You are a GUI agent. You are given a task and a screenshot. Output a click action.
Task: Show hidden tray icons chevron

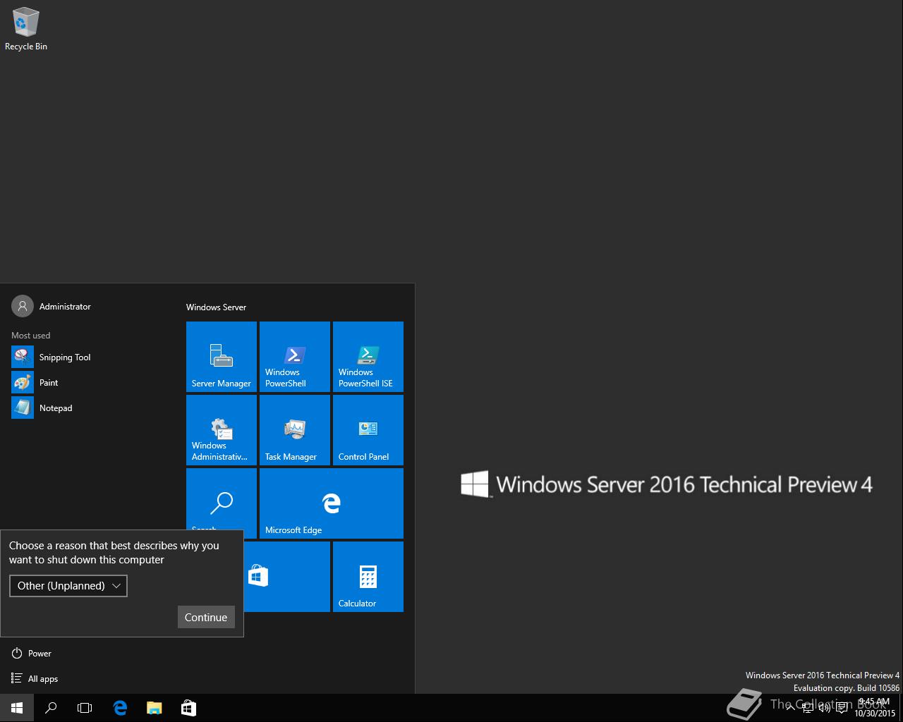pyautogui.click(x=790, y=708)
